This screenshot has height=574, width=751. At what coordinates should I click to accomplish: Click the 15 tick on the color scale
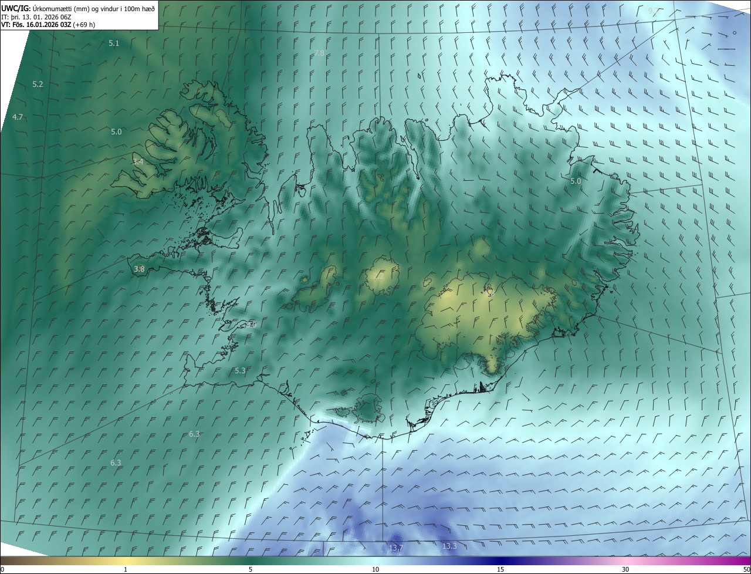click(500, 569)
